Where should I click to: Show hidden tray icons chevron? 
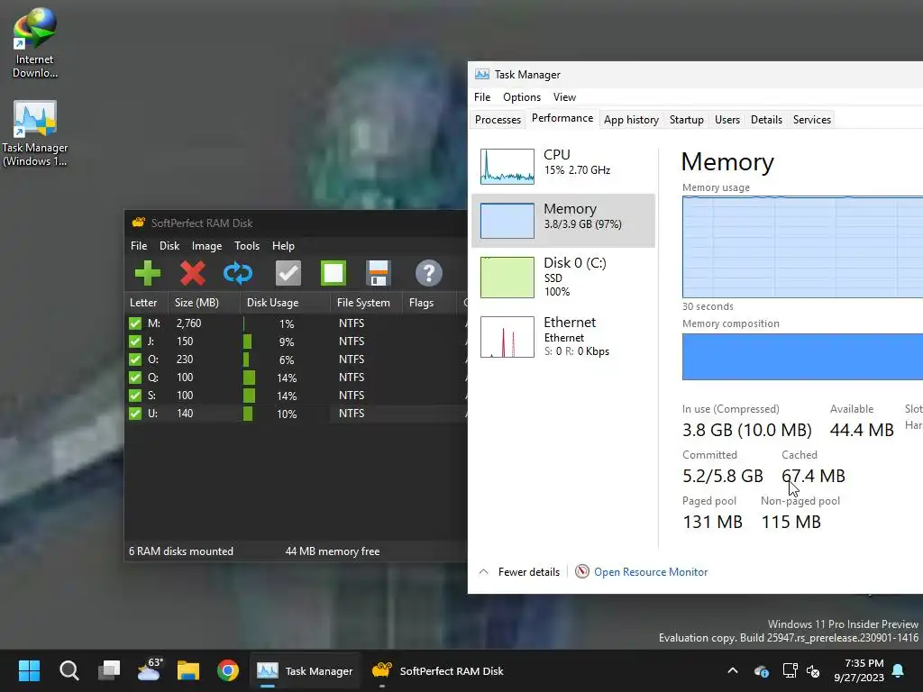[x=733, y=670]
